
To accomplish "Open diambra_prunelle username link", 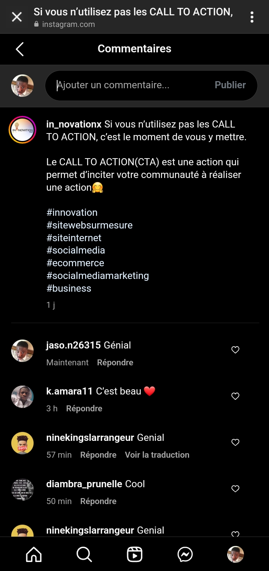I will pyautogui.click(x=84, y=484).
